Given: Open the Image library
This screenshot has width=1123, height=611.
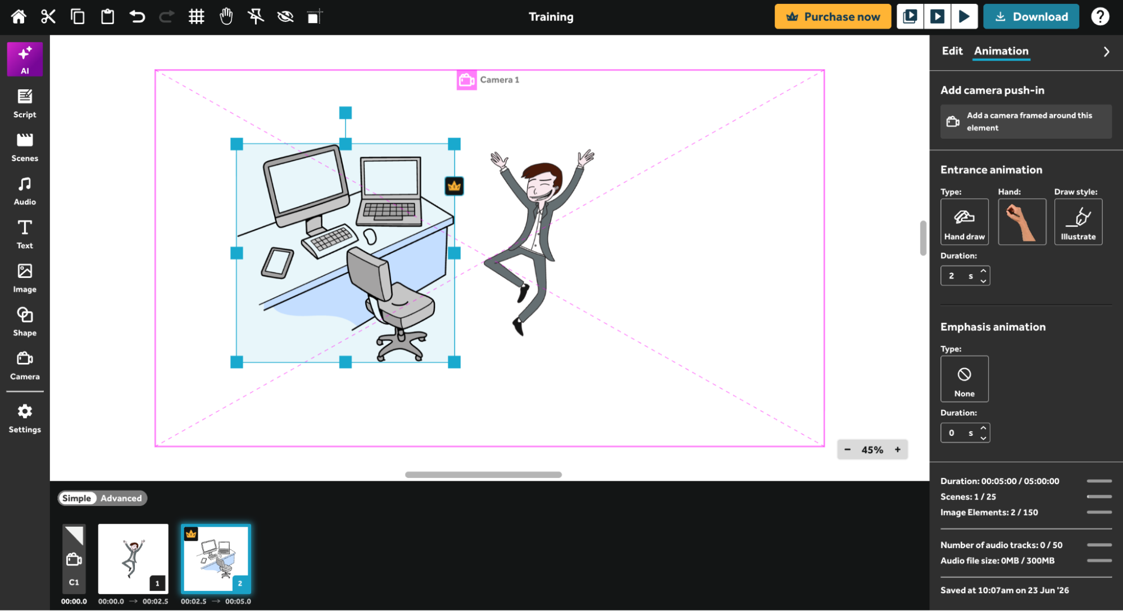Looking at the screenshot, I should coord(25,279).
